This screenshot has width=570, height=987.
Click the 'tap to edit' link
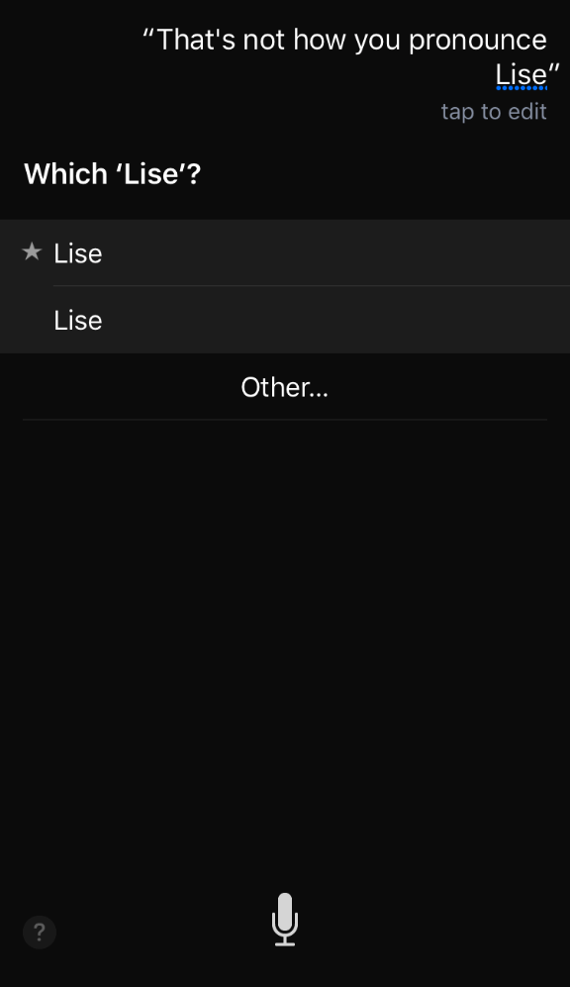(x=494, y=112)
